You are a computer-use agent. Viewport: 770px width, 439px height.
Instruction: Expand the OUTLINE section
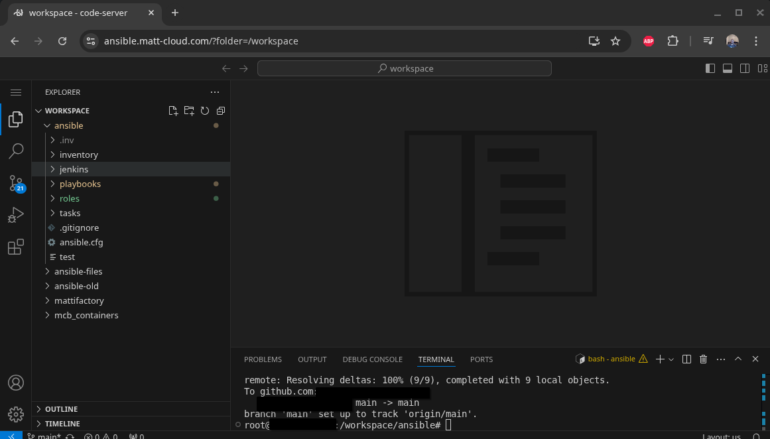(x=61, y=409)
